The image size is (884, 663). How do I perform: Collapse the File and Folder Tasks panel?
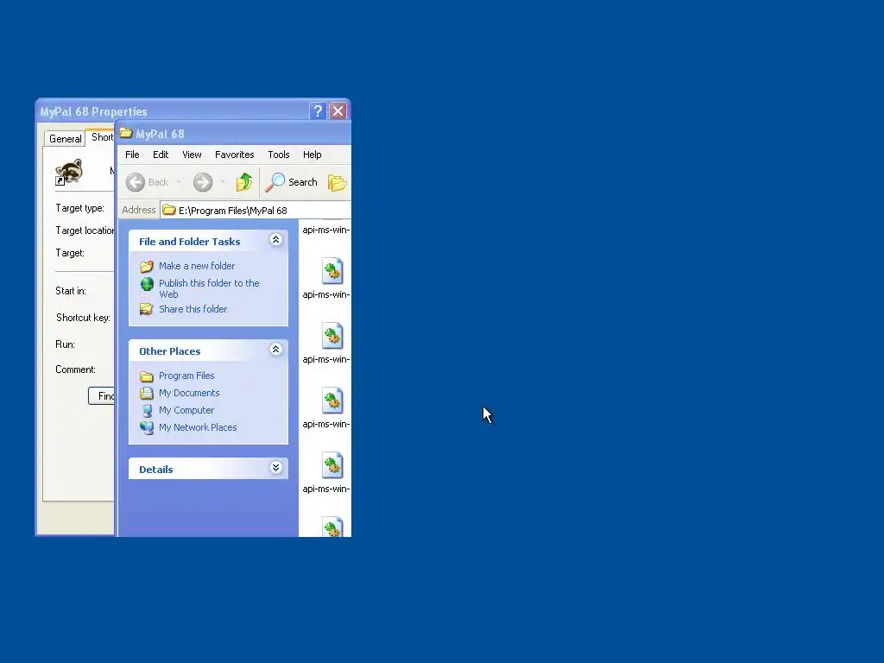(275, 240)
